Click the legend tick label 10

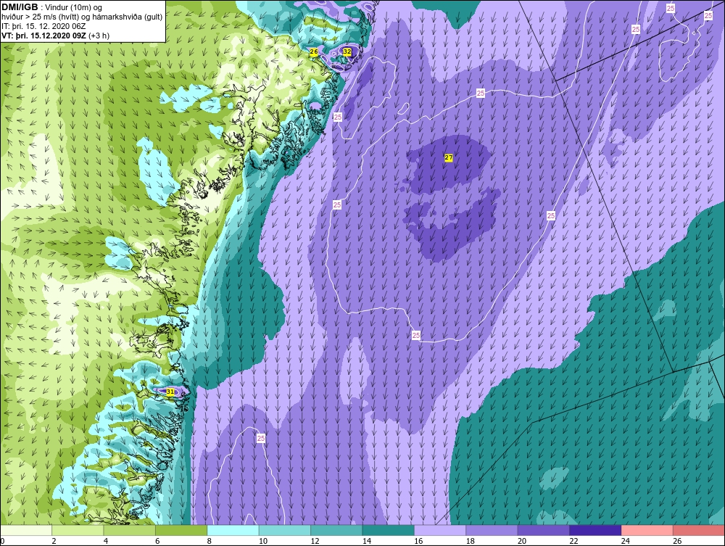[x=263, y=541]
